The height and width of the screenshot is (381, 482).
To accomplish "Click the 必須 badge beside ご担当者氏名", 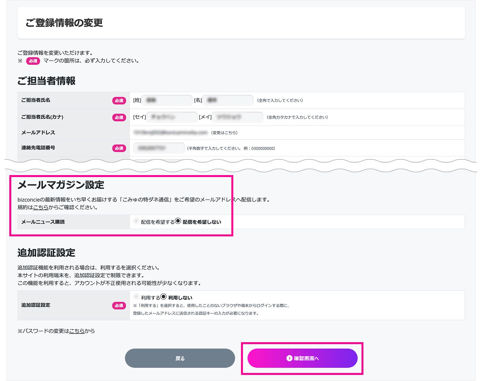I will 119,101.
